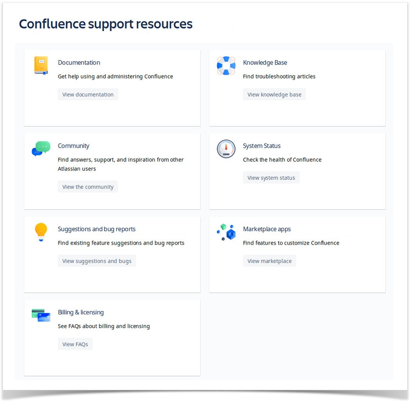
Task: Go to View marketplace
Action: pos(269,261)
